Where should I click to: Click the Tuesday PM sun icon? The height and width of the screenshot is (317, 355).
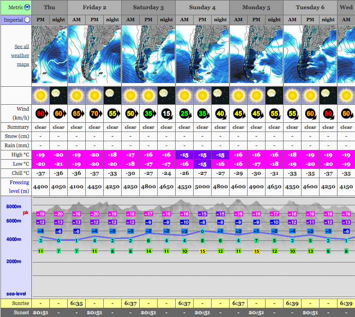[310, 96]
